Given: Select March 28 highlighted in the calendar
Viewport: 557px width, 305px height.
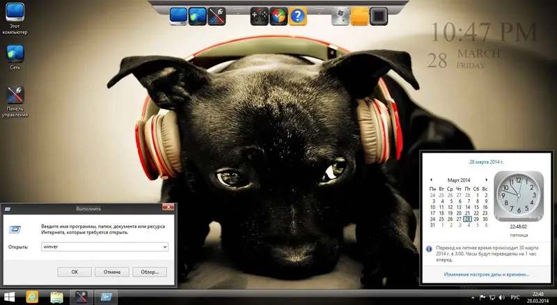Looking at the screenshot, I should coord(467,219).
